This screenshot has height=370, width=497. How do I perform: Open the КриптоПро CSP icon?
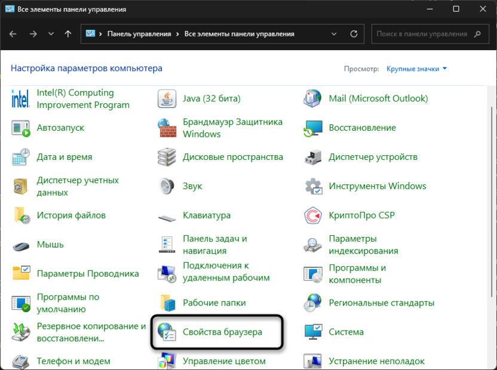(x=314, y=215)
